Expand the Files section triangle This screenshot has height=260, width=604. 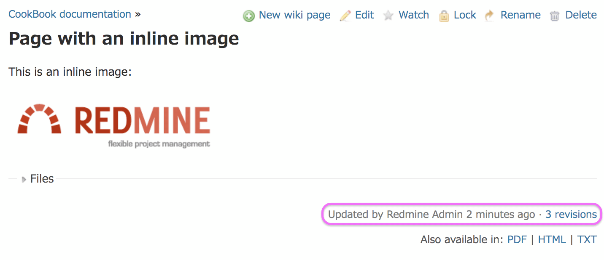pos(24,180)
